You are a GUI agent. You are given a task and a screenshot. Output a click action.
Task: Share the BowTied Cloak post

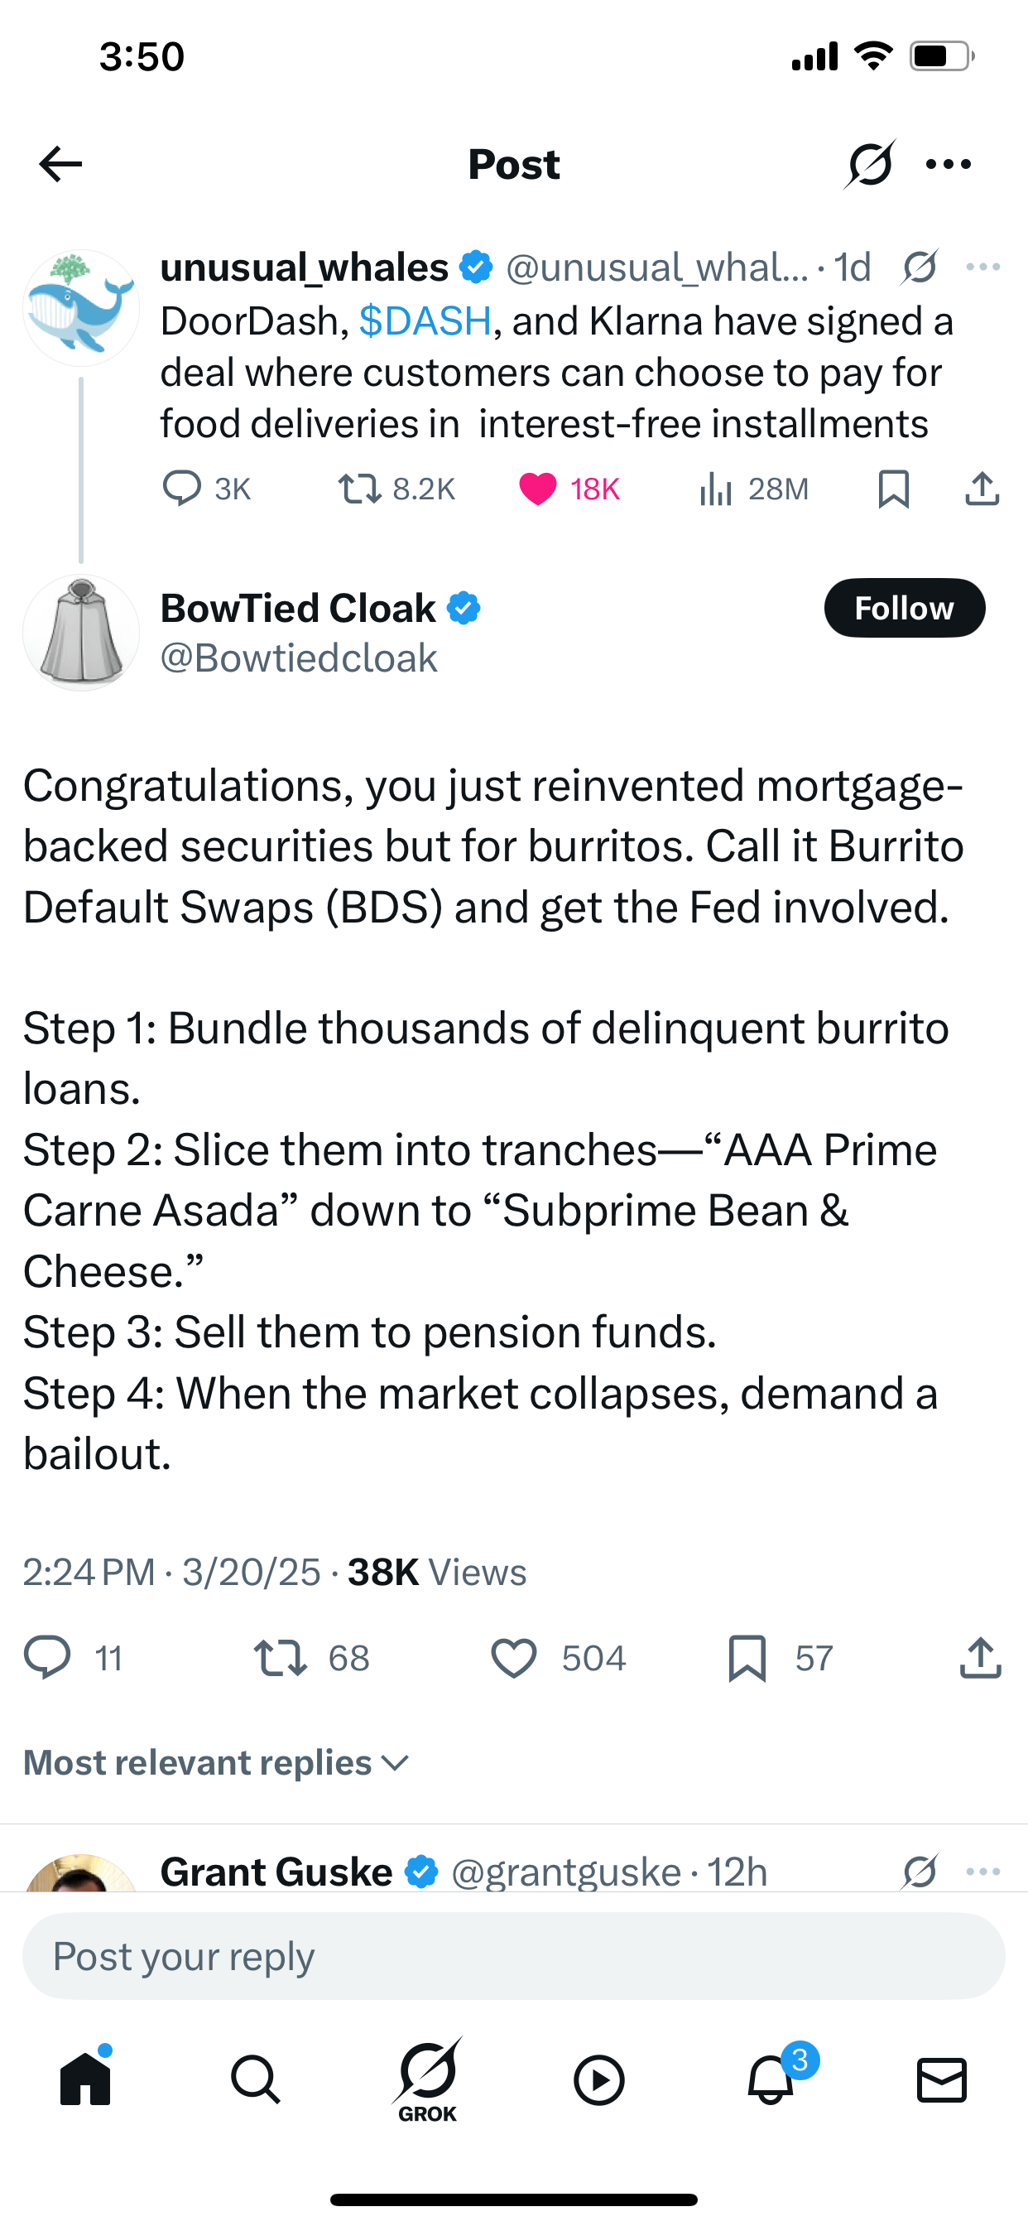point(981,1657)
